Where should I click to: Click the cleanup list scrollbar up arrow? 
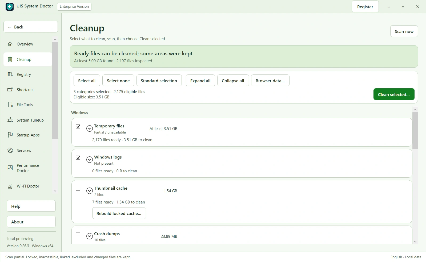(x=415, y=110)
